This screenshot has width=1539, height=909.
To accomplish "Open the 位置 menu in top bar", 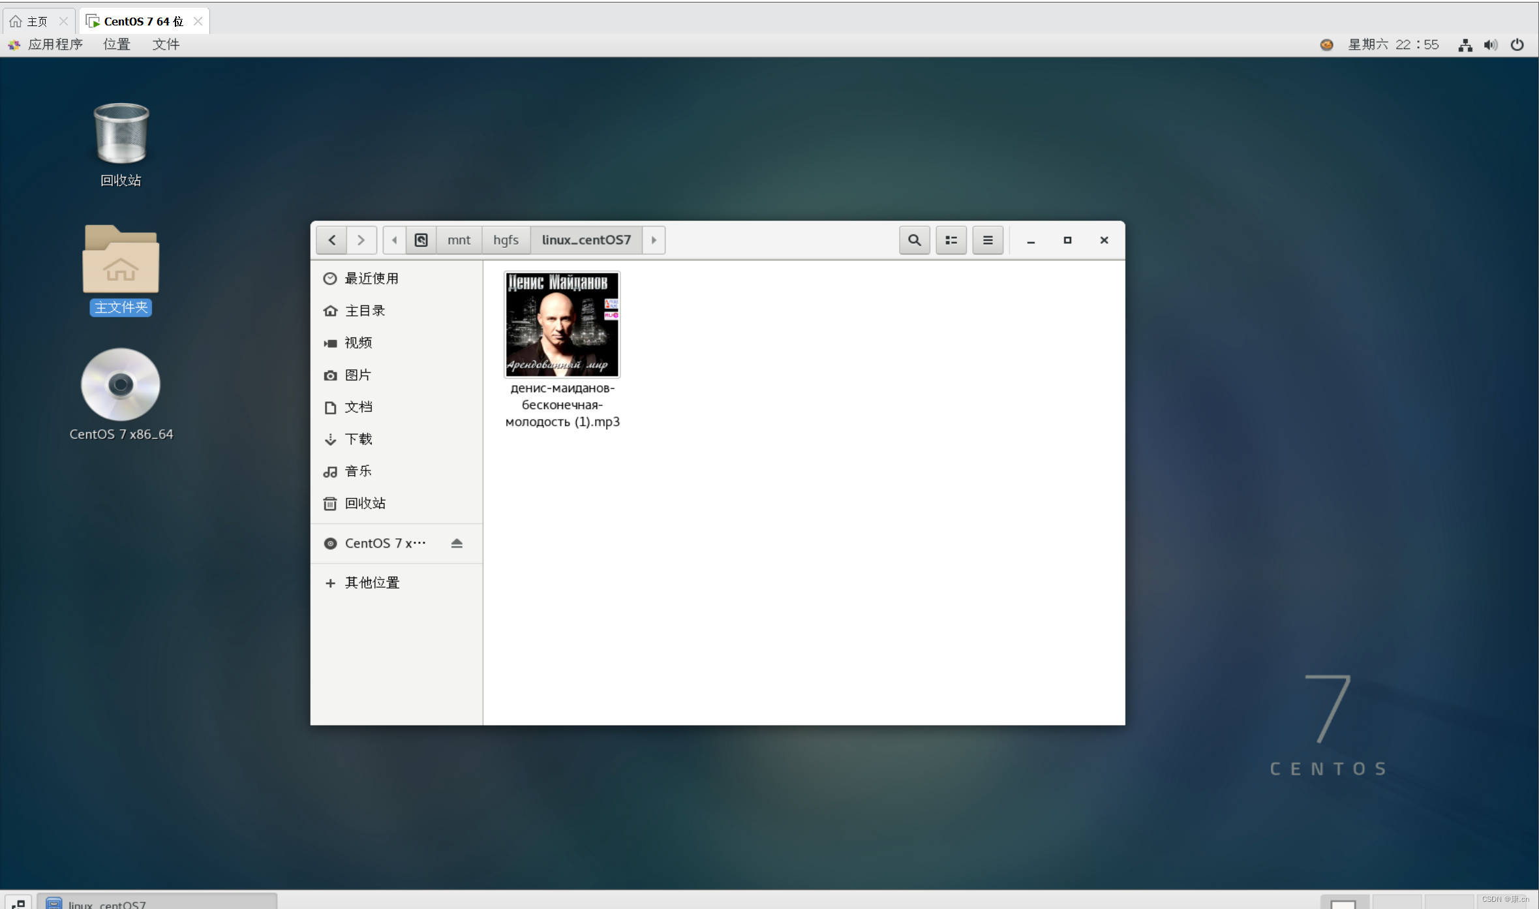I will (x=117, y=44).
